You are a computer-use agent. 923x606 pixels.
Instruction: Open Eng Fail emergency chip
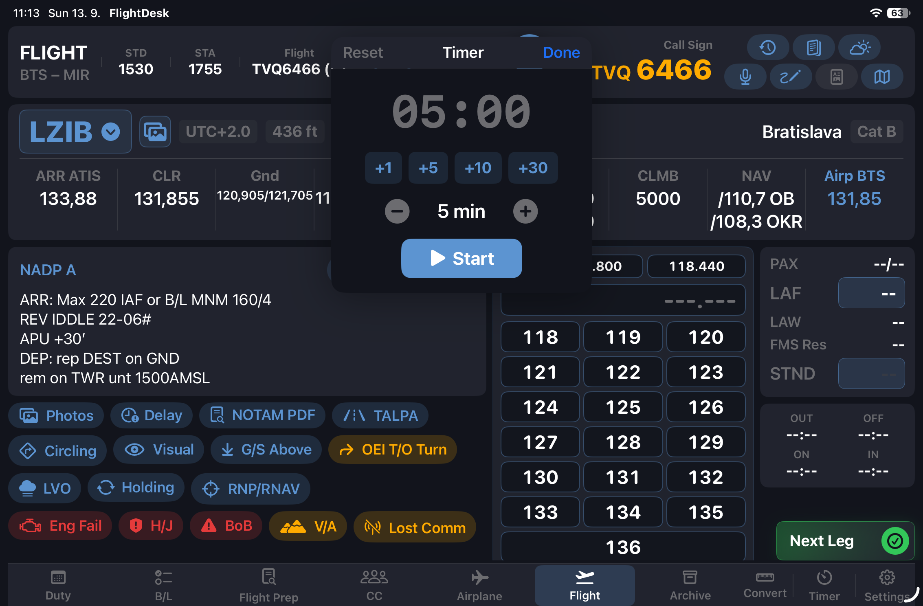point(60,526)
